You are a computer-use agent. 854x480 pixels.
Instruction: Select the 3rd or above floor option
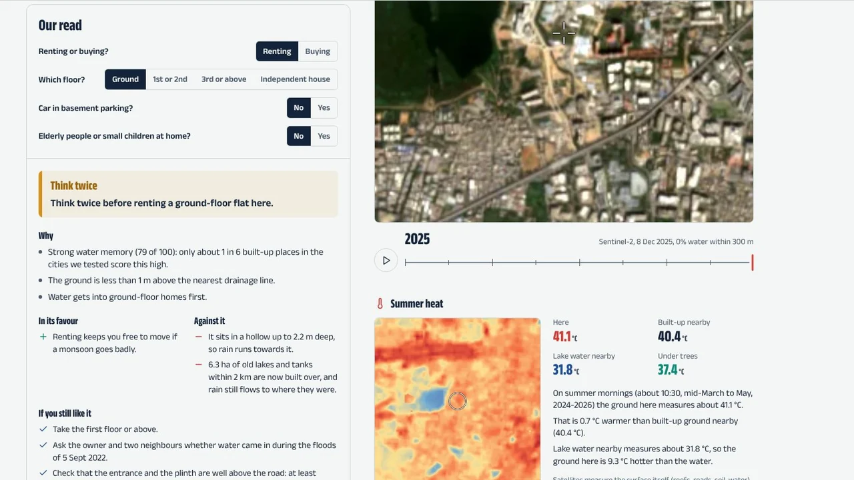pos(224,79)
